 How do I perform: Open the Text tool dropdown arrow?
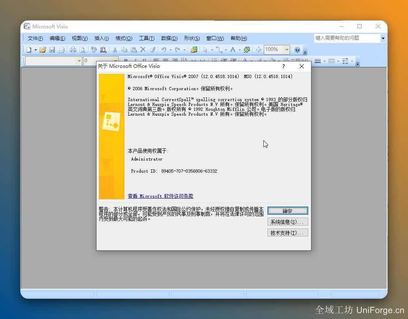click(240, 49)
